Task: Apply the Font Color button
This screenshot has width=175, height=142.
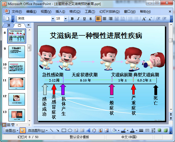Action: click(133, 130)
